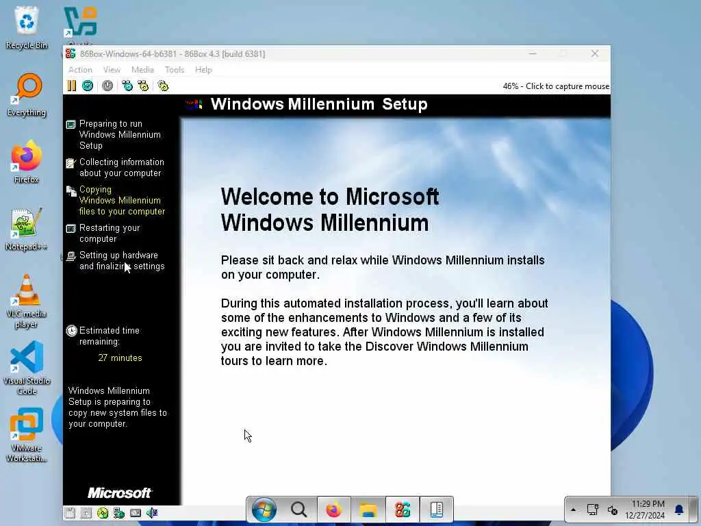Click CD-ROM drive status bar icon
The image size is (701, 526).
pyautogui.click(x=103, y=512)
